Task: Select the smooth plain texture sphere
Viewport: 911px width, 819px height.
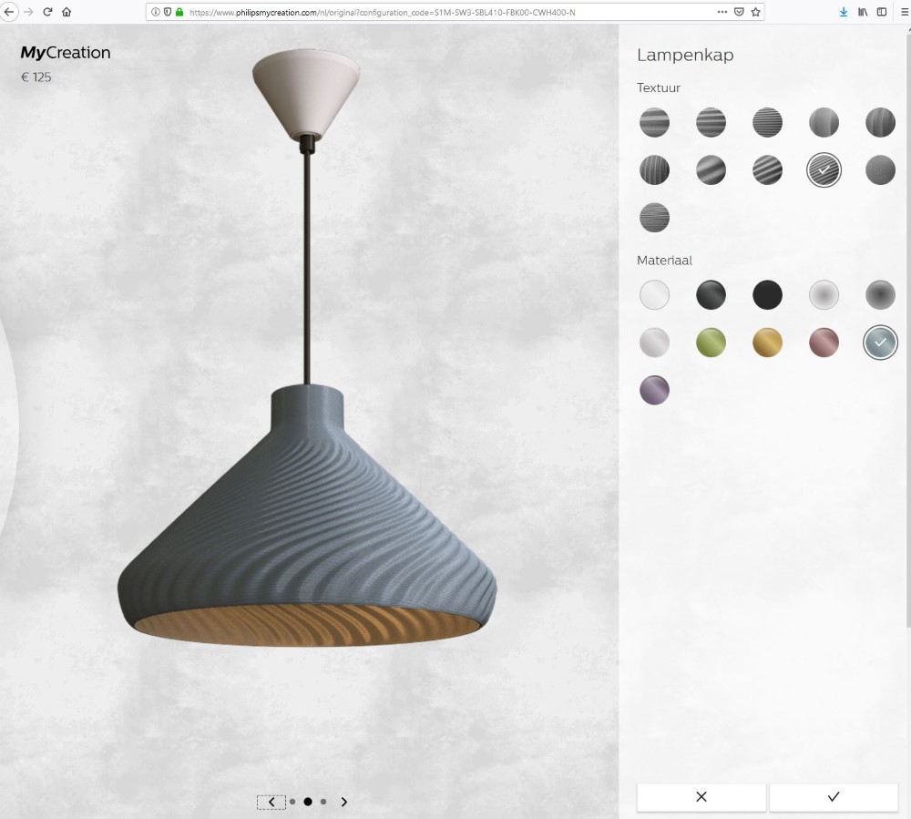Action: [880, 169]
